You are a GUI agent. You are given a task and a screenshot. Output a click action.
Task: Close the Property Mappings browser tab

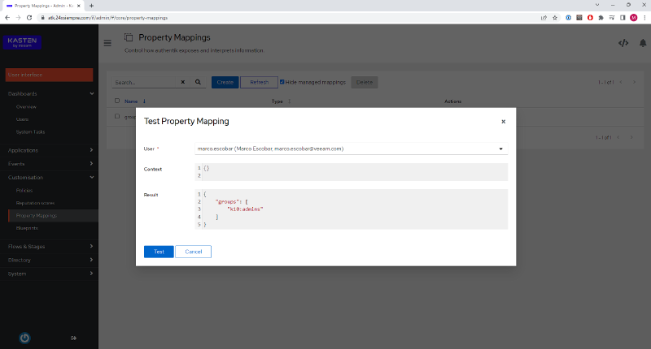tap(78, 6)
